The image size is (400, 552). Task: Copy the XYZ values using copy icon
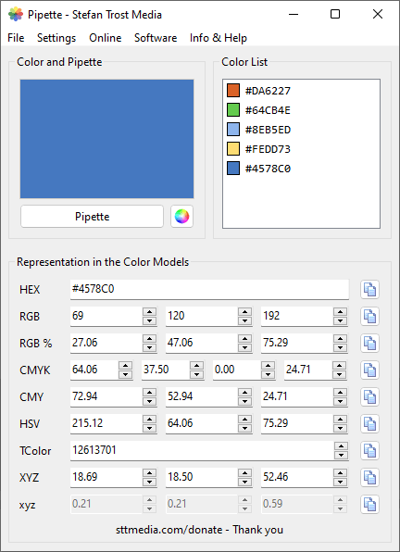pyautogui.click(x=369, y=477)
